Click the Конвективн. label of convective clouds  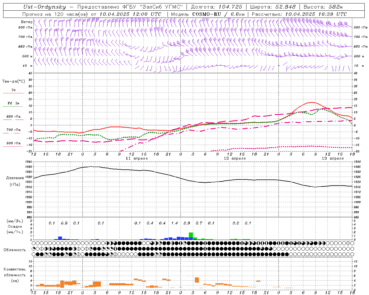pos(15,269)
